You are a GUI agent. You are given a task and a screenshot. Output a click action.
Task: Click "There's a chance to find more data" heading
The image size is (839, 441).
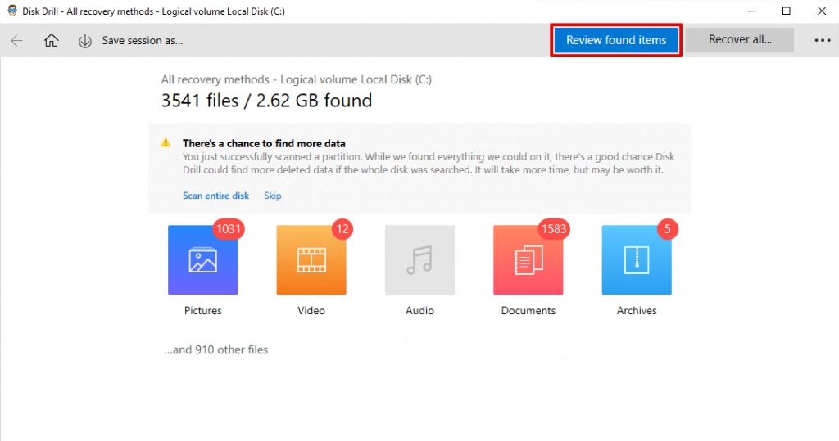point(264,143)
